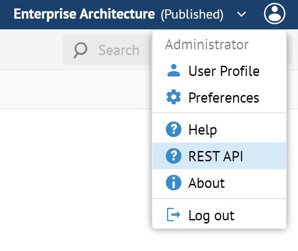Log out via the menu entry
298x251 pixels.
[x=211, y=215]
